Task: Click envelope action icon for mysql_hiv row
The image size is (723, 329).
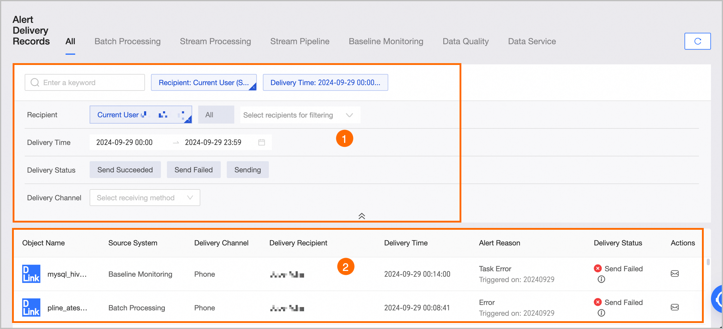Action: tap(675, 274)
